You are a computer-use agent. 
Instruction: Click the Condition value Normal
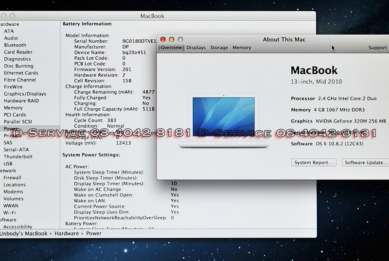pos(116,126)
